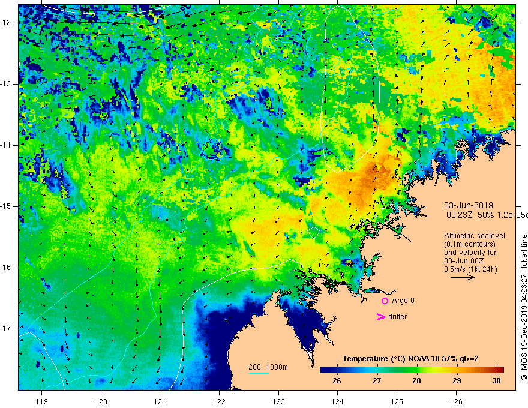Screen dimensions: 528x408
Task: Click the temperature color bar at 30
Action: 496,370
